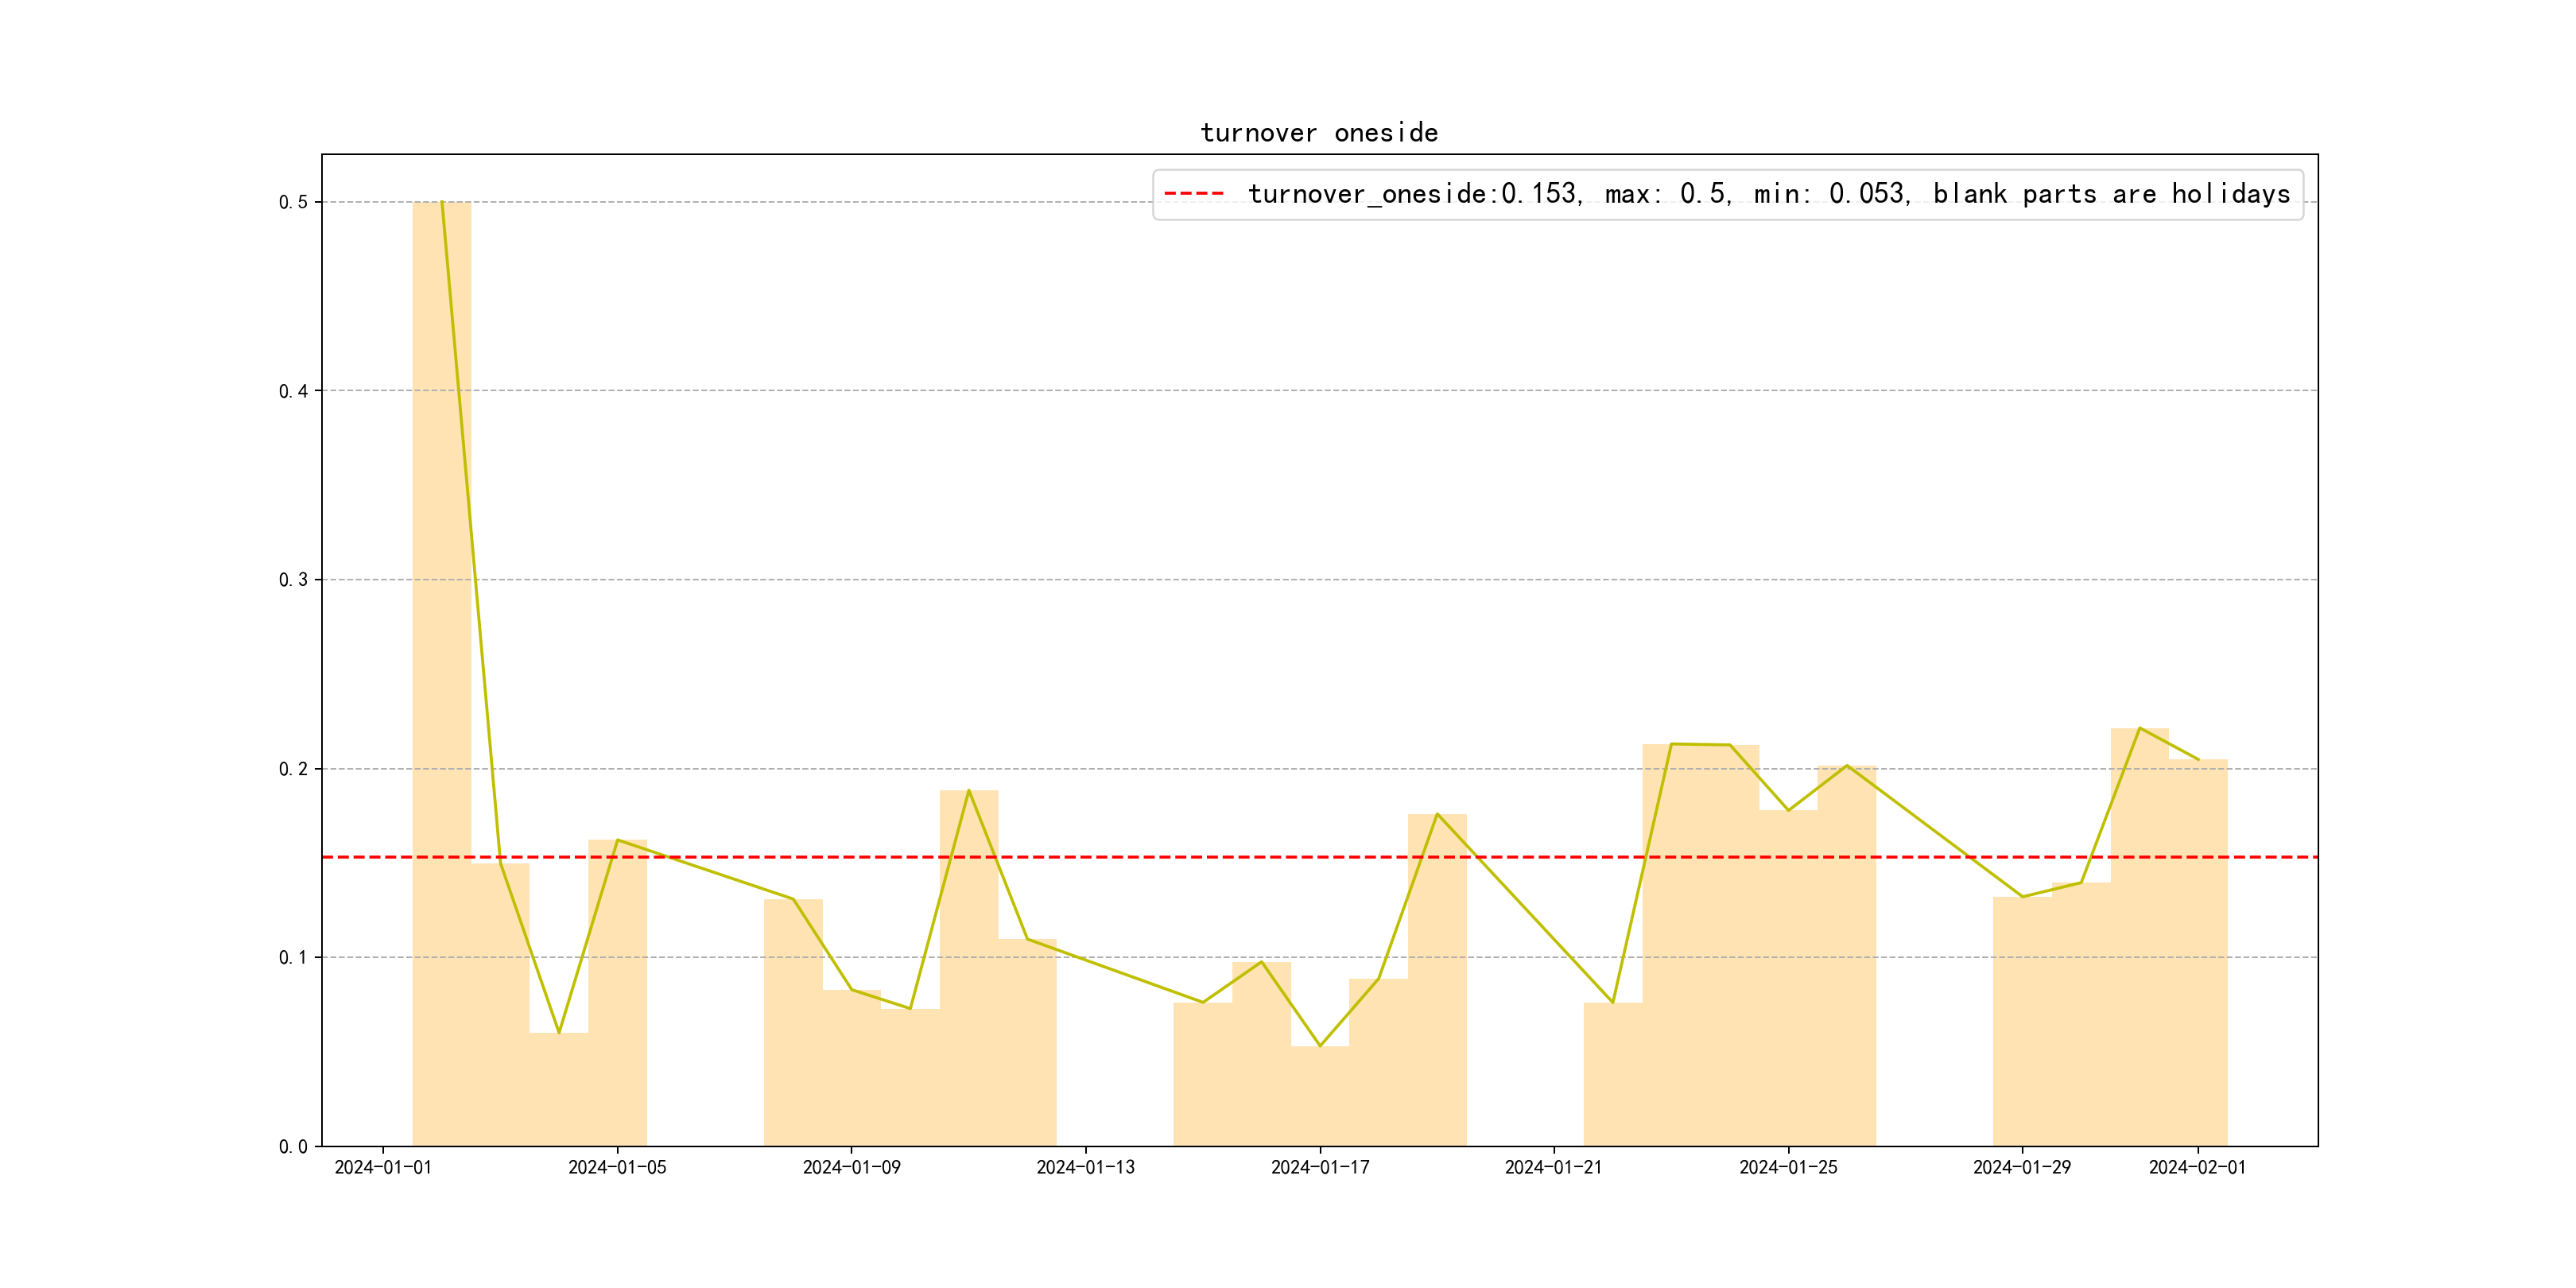
Task: Click the 2024-02-01 x-axis date label
Action: [2197, 1167]
